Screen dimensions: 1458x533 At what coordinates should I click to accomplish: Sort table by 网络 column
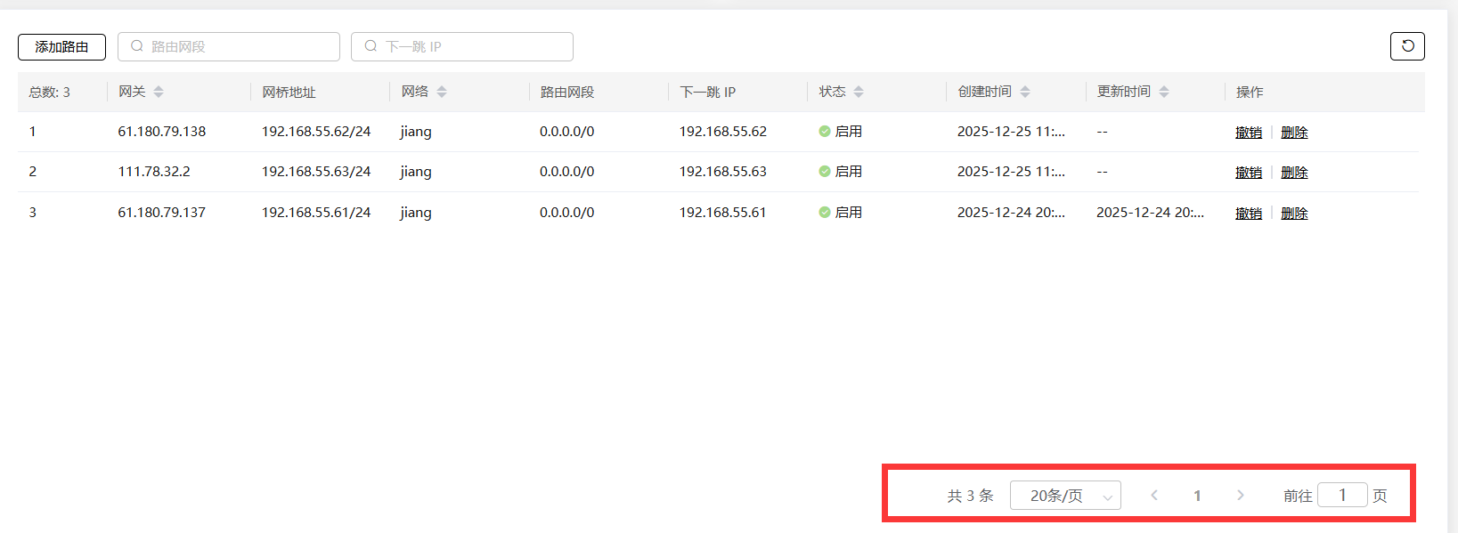click(x=442, y=92)
